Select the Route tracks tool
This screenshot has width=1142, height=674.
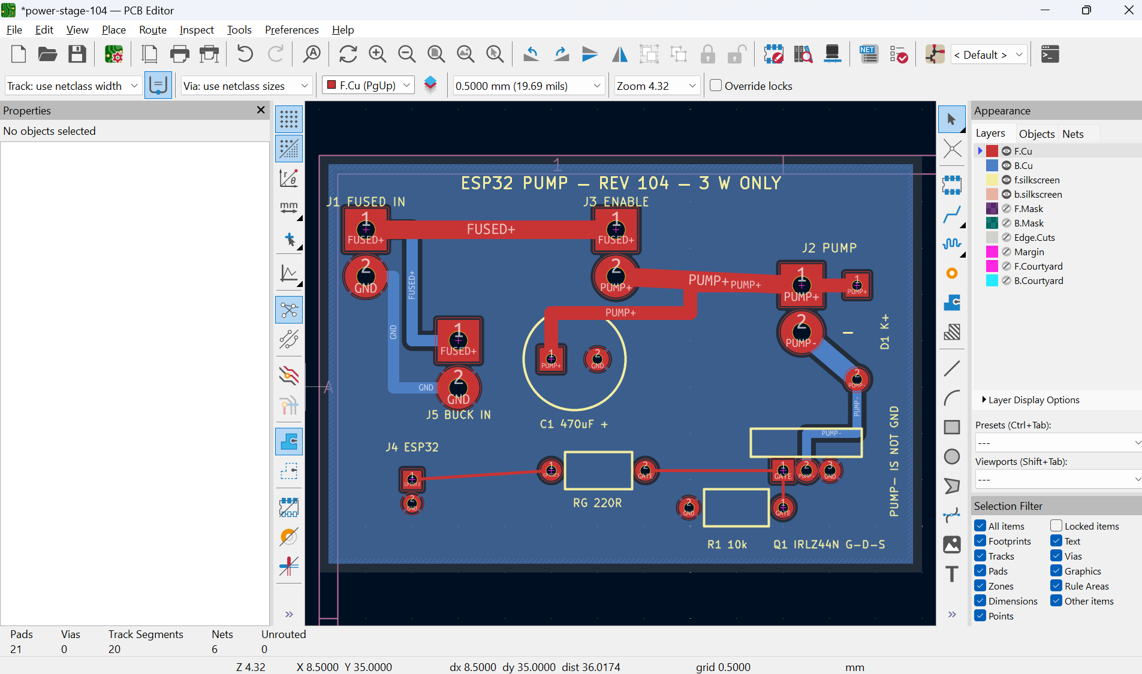click(952, 214)
